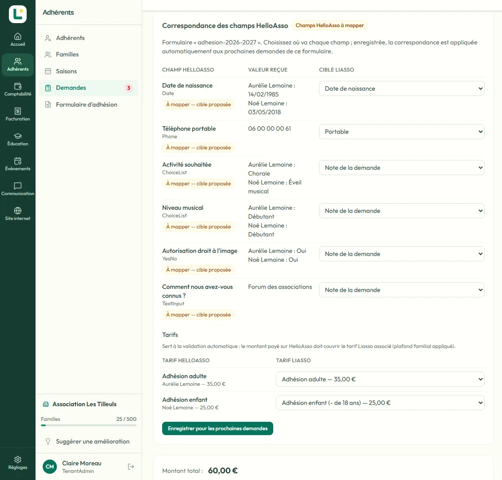Click Téléphone portable À mapper badge

[x=198, y=148]
